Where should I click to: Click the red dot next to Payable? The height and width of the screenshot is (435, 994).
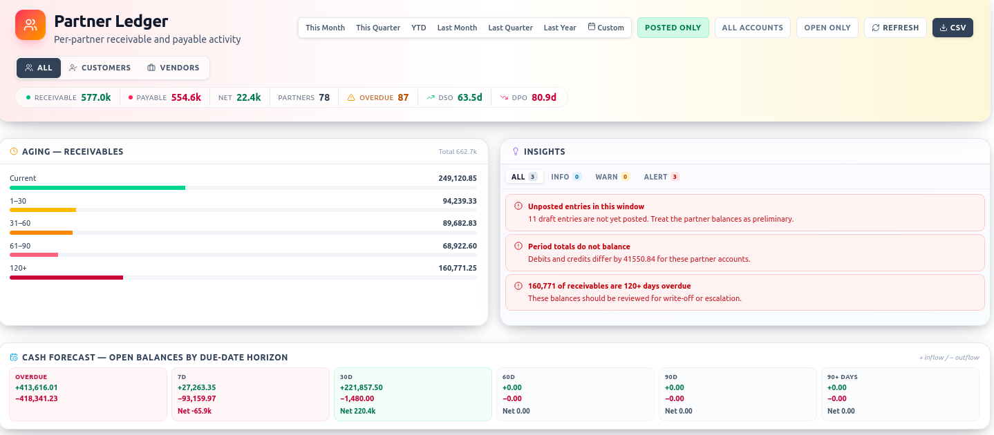click(x=130, y=97)
